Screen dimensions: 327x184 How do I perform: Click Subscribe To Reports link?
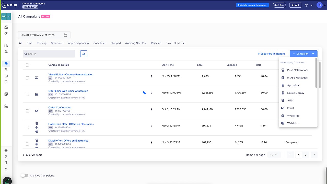coord(271,54)
